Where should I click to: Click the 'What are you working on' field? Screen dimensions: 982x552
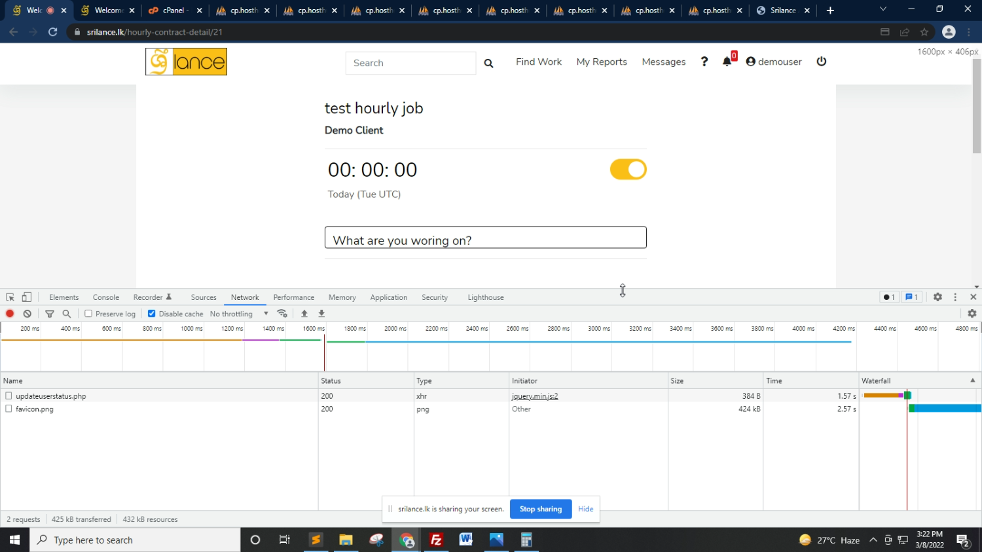pos(485,238)
